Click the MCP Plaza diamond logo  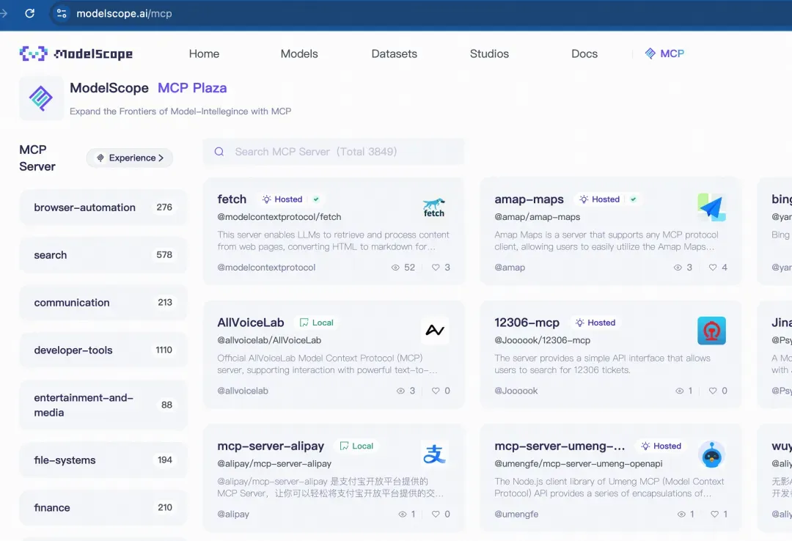41,98
